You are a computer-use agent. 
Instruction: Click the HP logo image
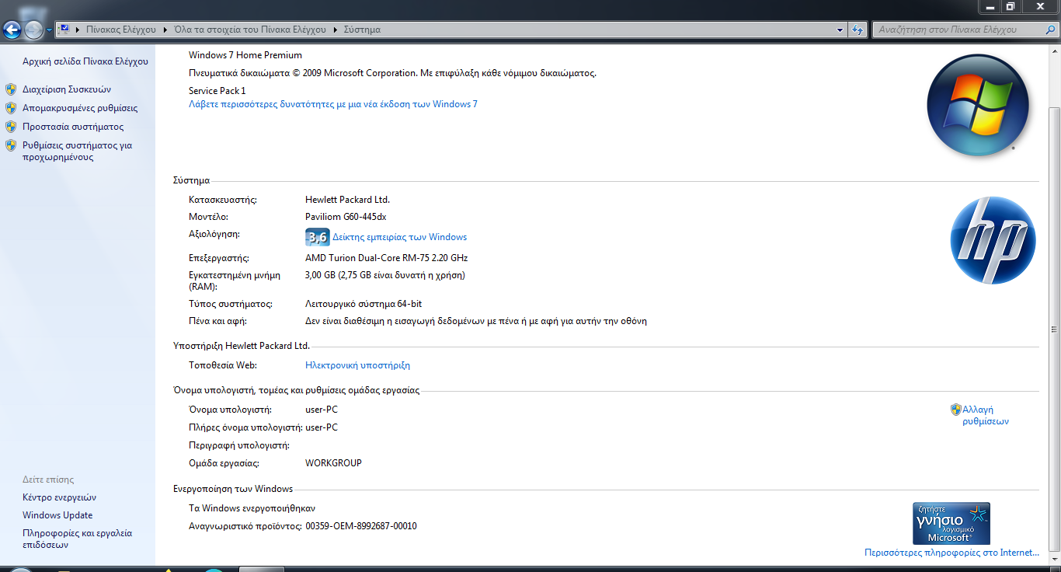[x=993, y=240]
